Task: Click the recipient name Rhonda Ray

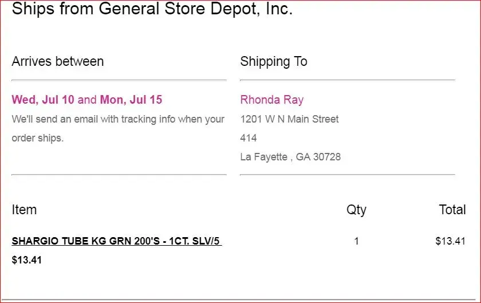Action: (x=272, y=100)
